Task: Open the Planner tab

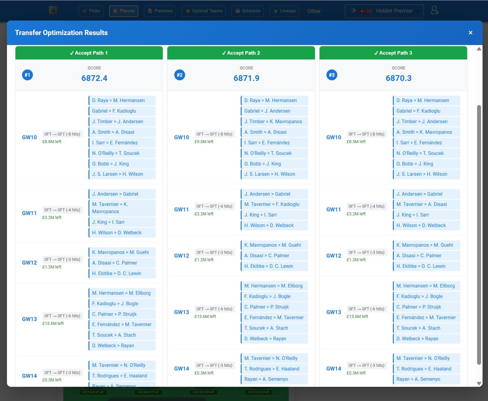Action: tap(124, 11)
